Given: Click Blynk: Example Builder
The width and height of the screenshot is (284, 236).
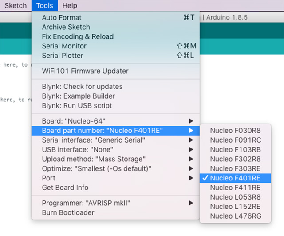Looking at the screenshot, I should 79,96.
